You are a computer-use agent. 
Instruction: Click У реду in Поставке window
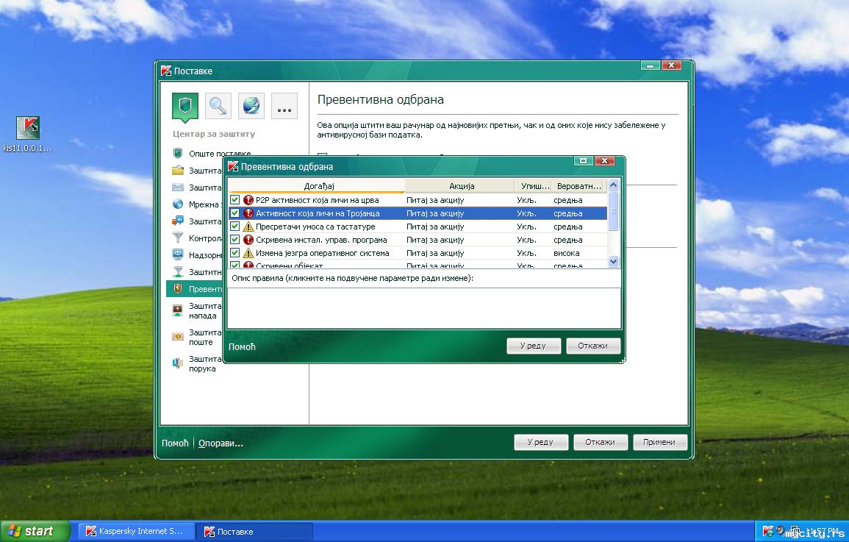(x=541, y=442)
